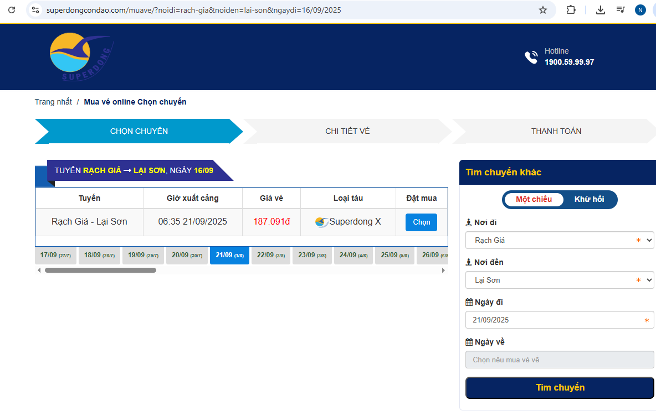Viewport: 656px width, 416px height.
Task: Go to Trang nhất breadcrumb link
Action: (53, 102)
